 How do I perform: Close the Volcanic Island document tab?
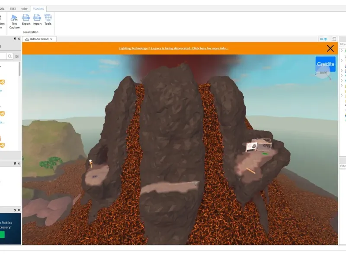coord(51,39)
